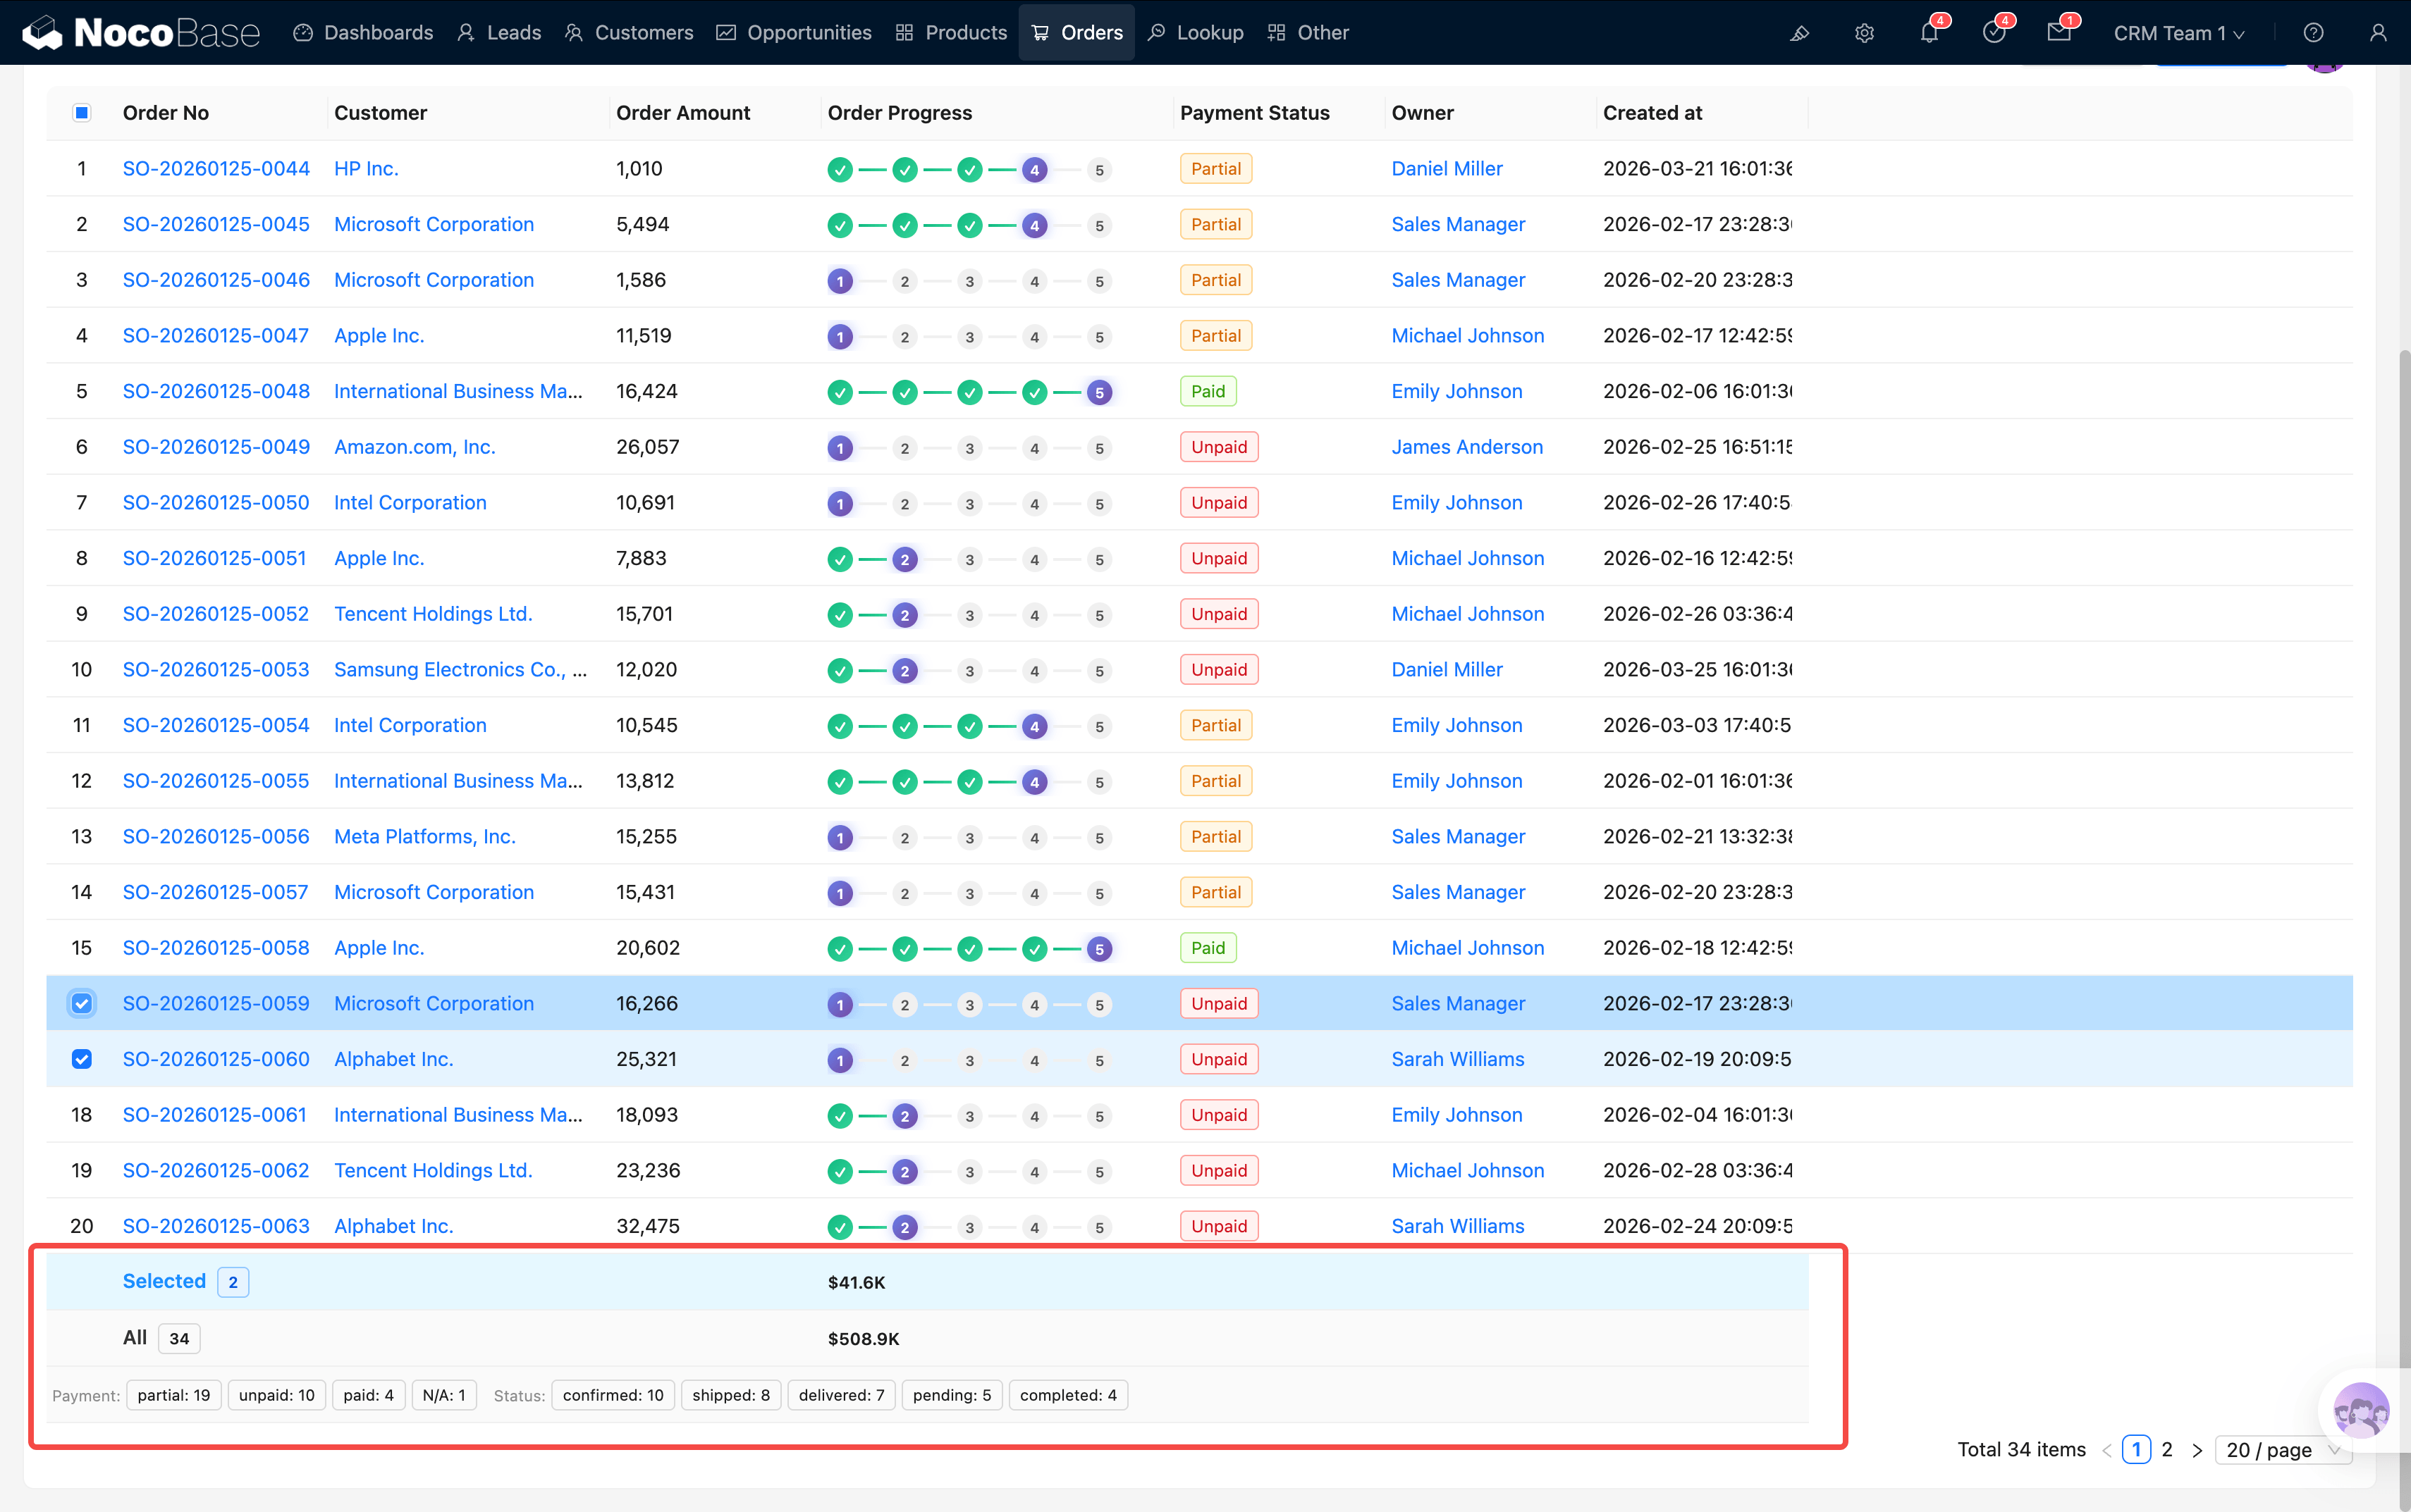Open customer Amazon.com, Inc. link
The height and width of the screenshot is (1512, 2411).
point(415,447)
